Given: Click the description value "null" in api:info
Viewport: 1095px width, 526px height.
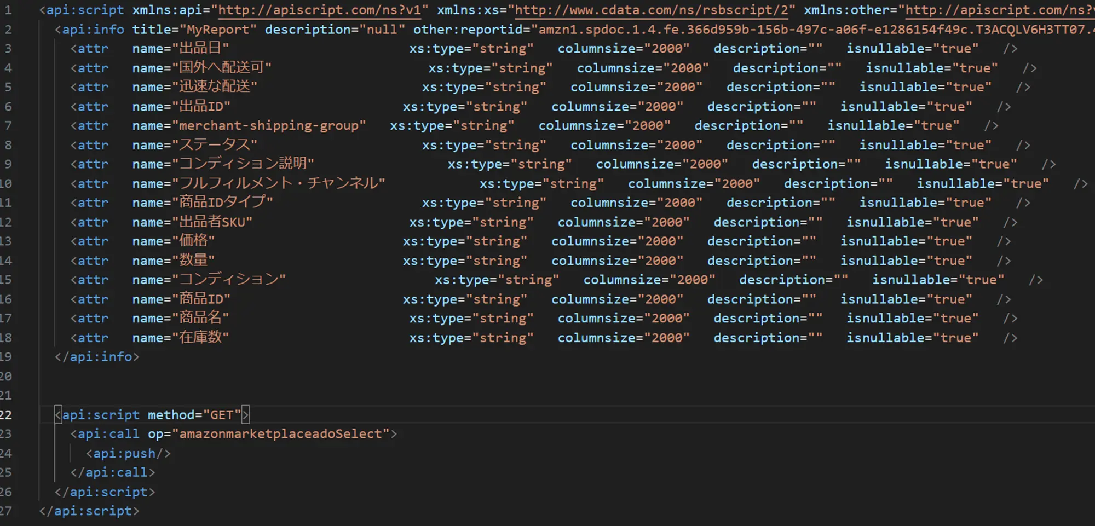Looking at the screenshot, I should click(382, 30).
